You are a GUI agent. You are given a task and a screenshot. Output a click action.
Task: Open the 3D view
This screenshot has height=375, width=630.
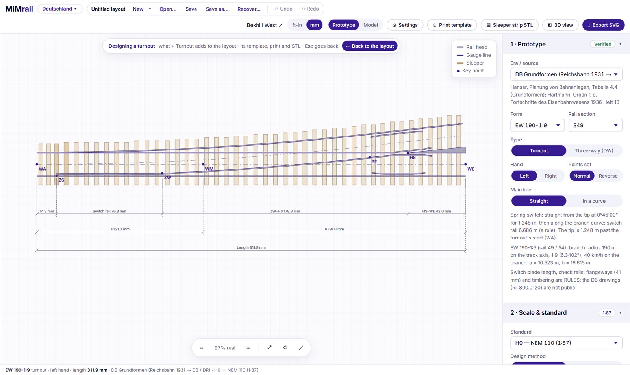coord(560,25)
